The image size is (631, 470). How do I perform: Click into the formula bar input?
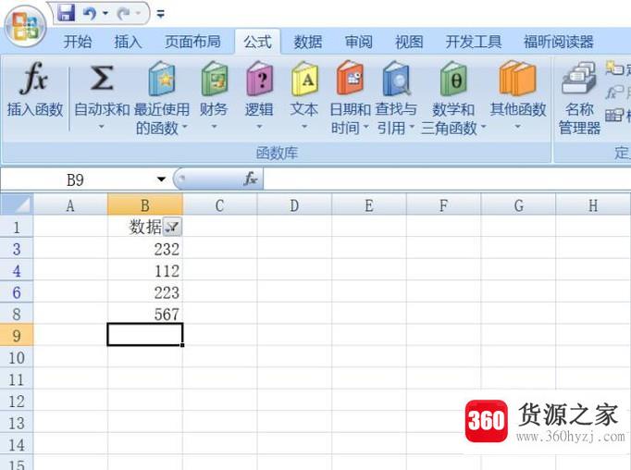click(447, 179)
